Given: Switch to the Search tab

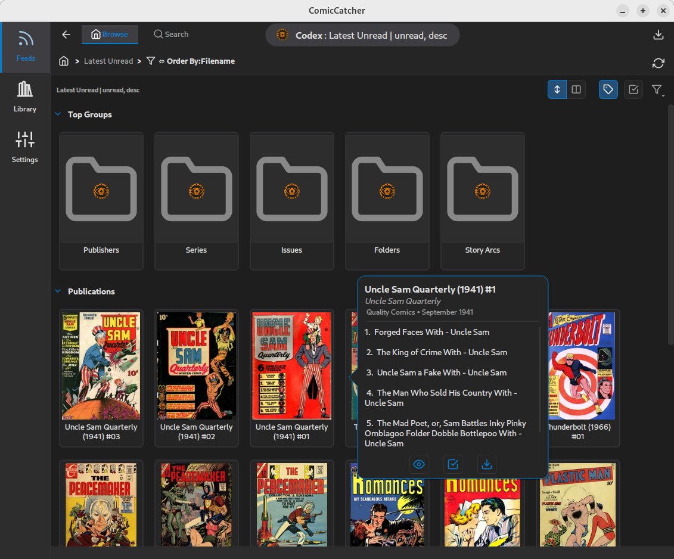Looking at the screenshot, I should 171,35.
